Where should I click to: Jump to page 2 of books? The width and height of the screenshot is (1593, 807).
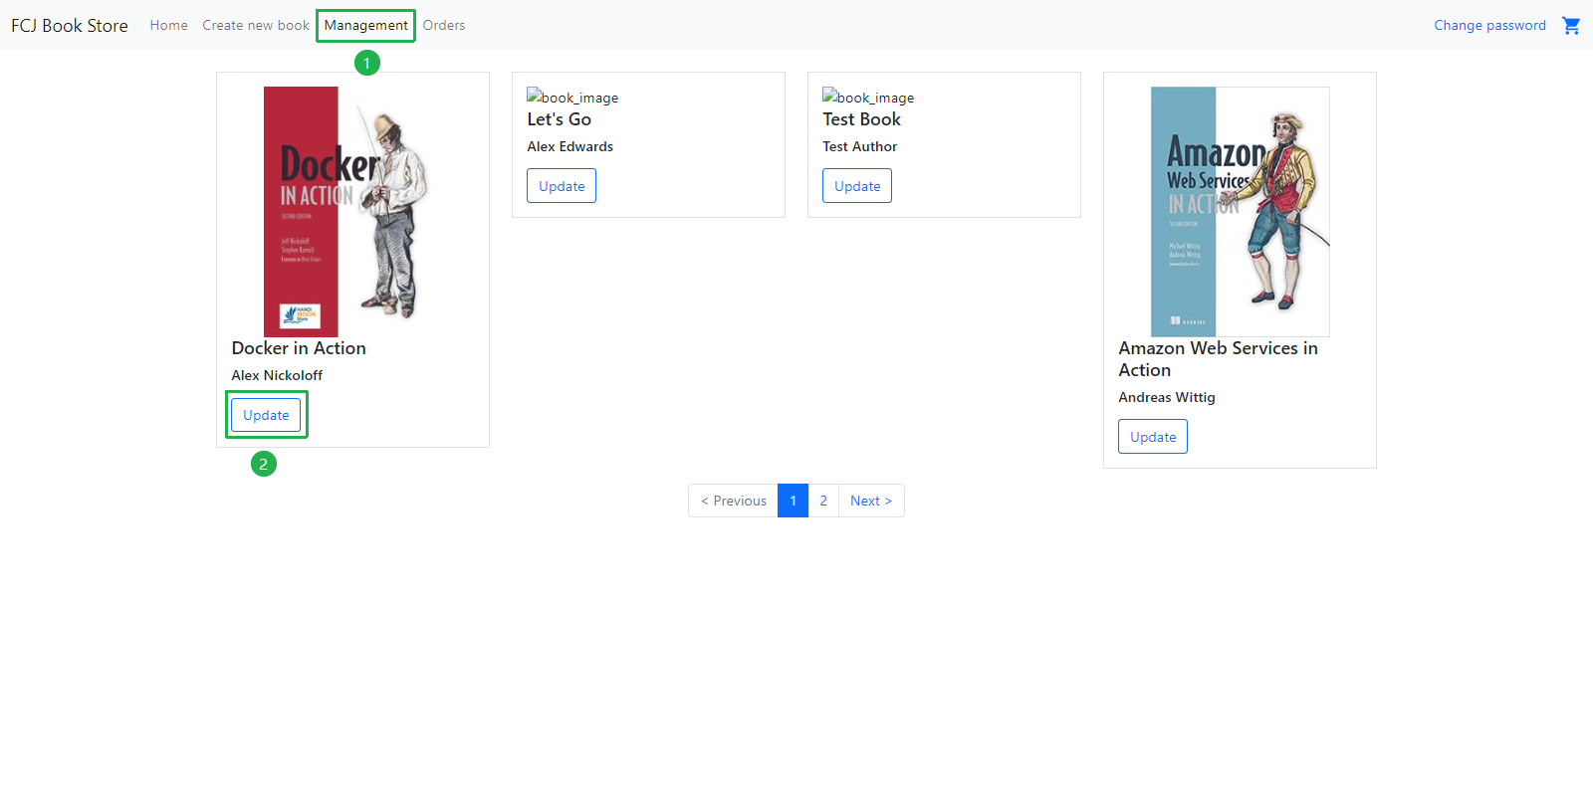823,501
